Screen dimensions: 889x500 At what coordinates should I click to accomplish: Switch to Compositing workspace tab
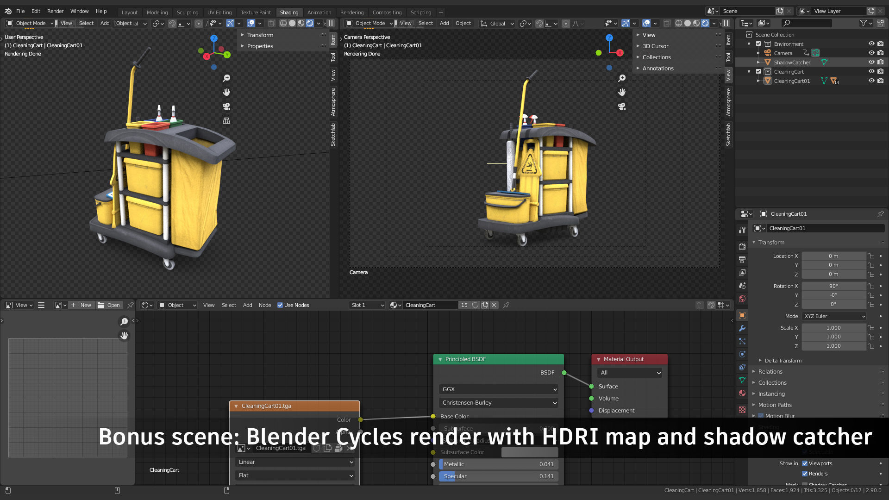click(387, 12)
